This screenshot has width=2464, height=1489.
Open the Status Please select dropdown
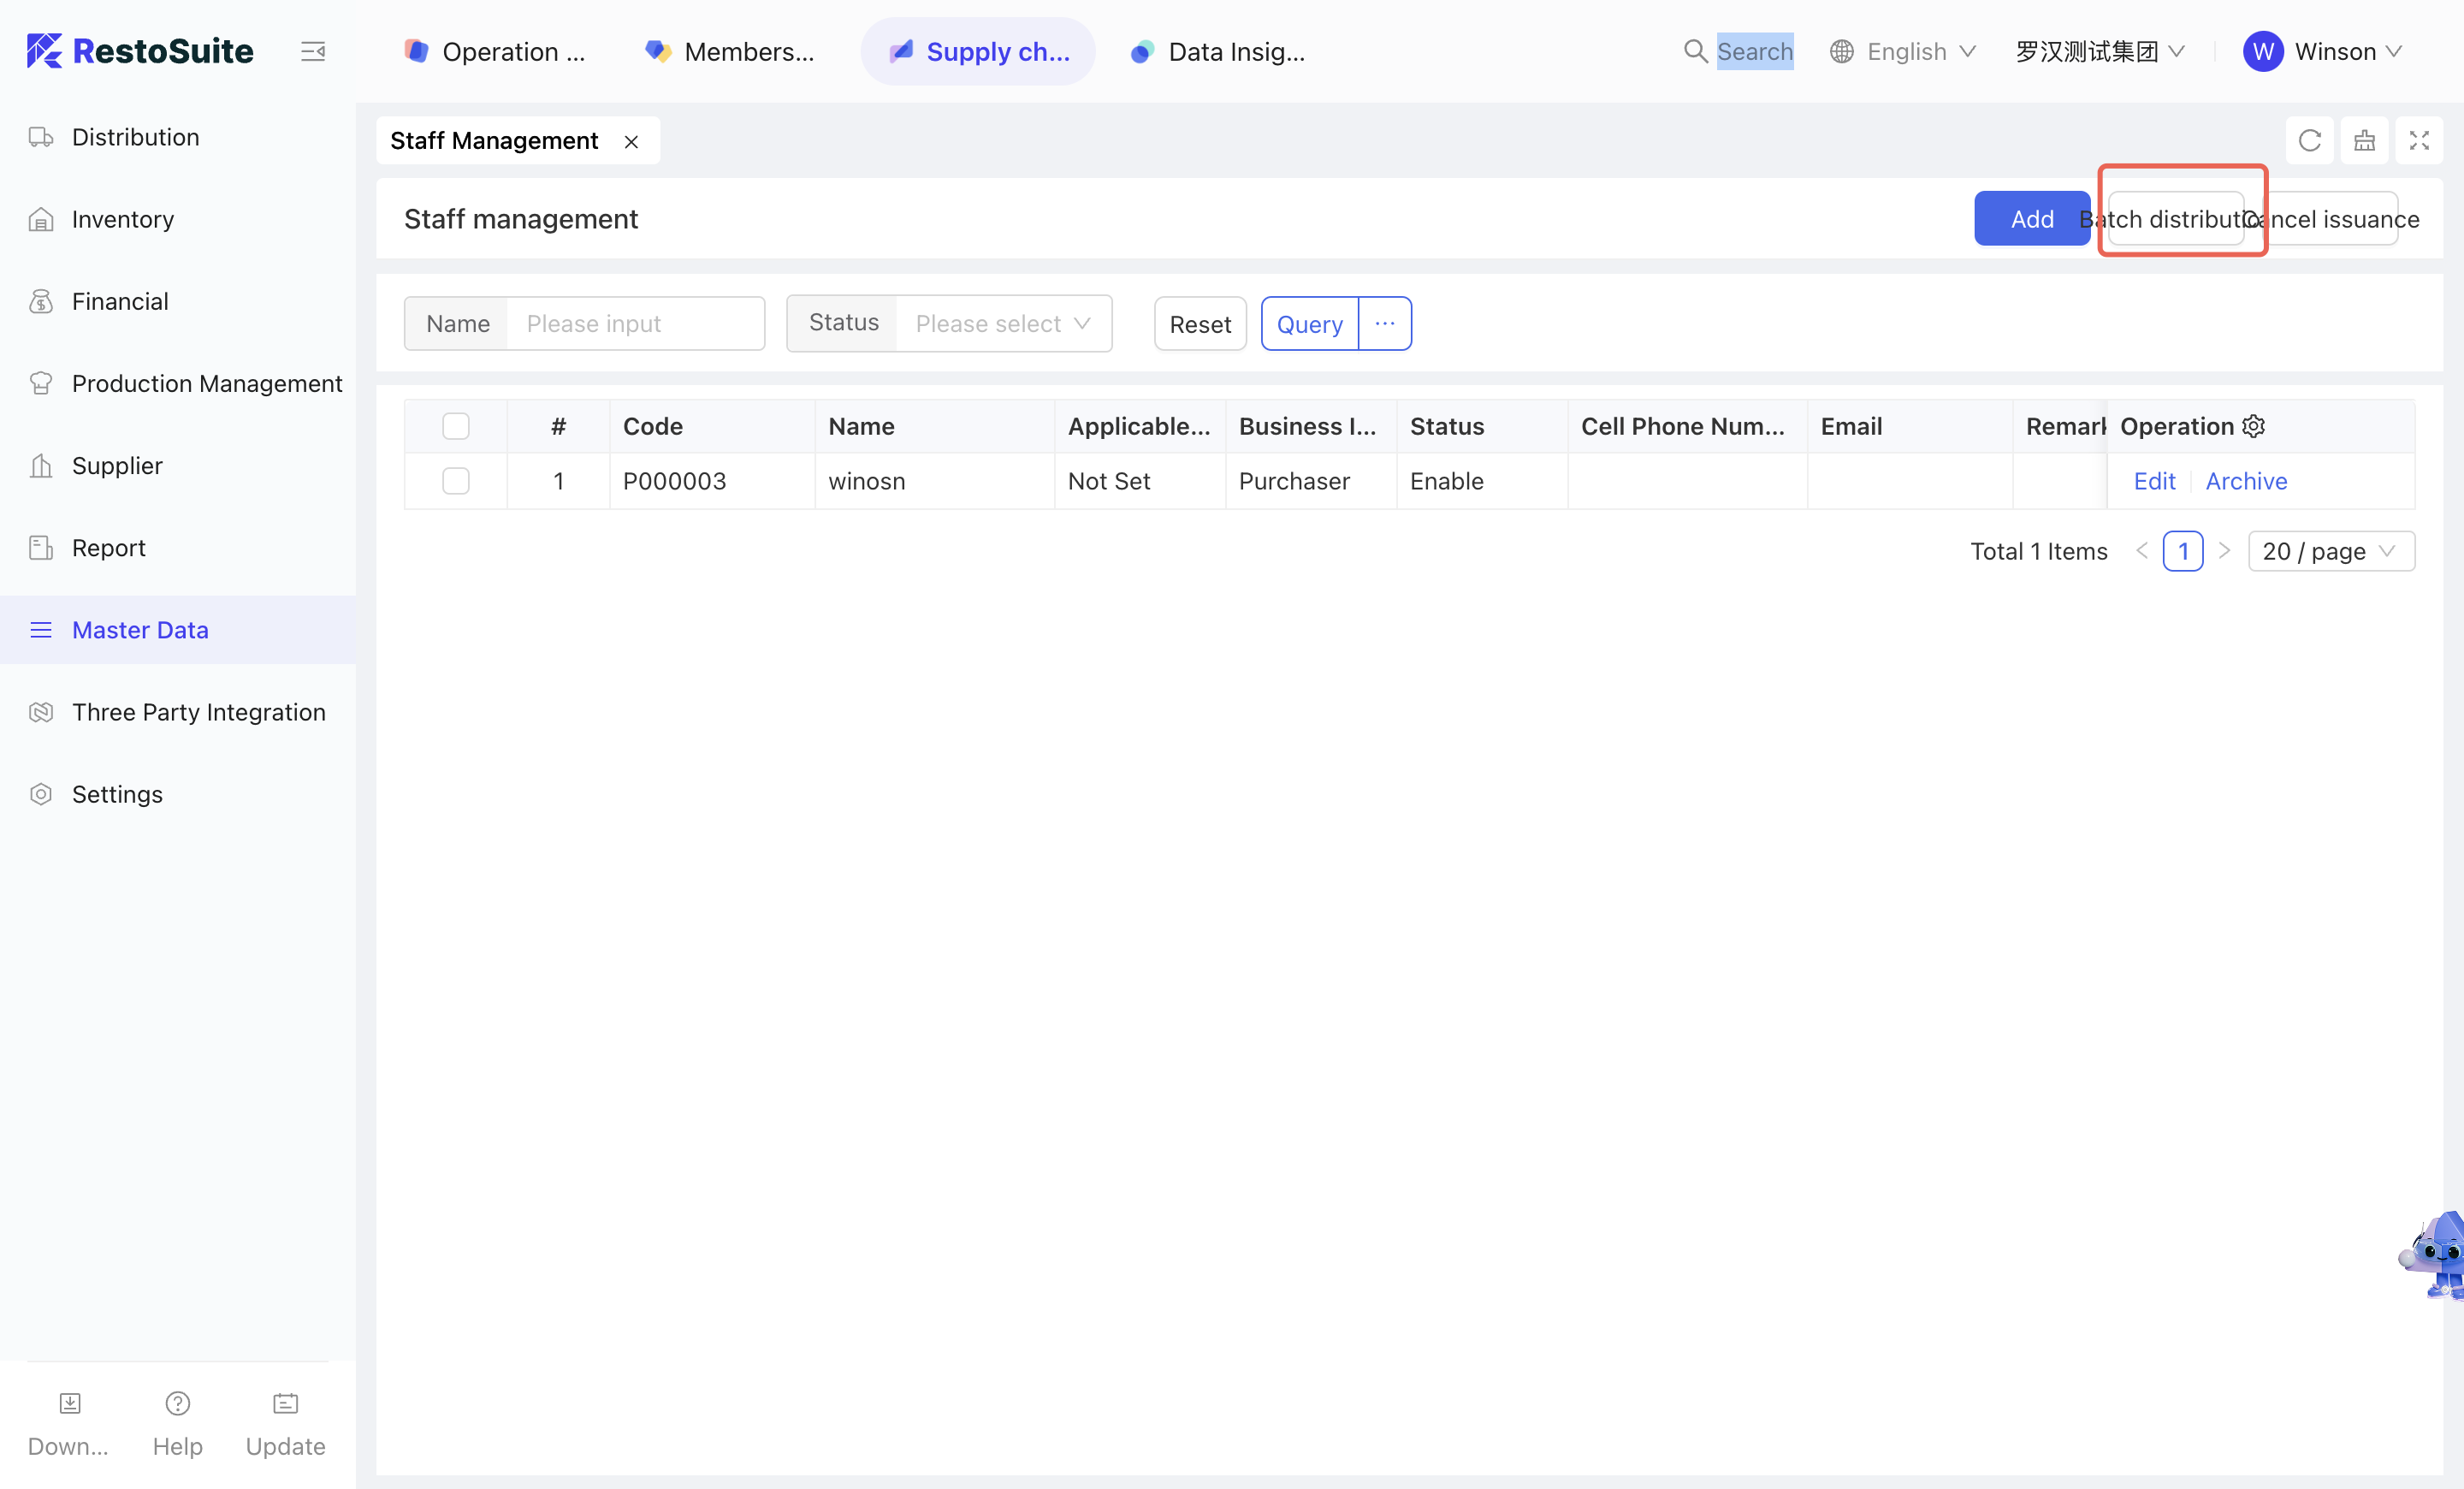(1002, 324)
